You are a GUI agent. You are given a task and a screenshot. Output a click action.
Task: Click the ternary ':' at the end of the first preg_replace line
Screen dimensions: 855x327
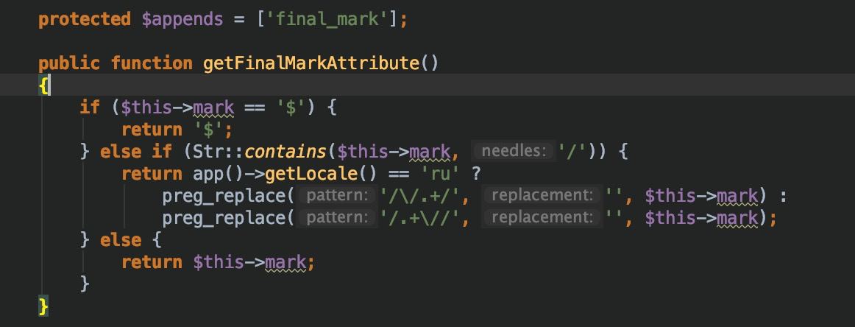784,196
